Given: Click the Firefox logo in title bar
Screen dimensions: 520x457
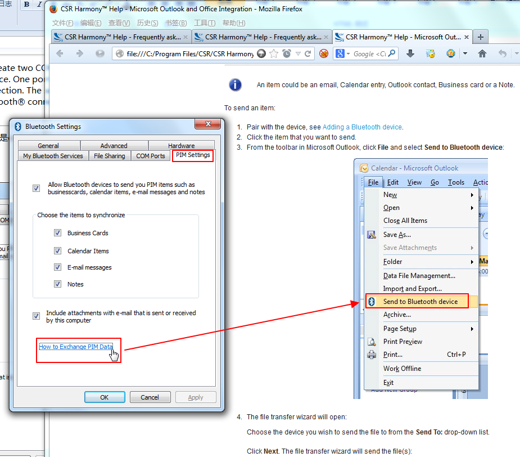Looking at the screenshot, I should pyautogui.click(x=53, y=9).
